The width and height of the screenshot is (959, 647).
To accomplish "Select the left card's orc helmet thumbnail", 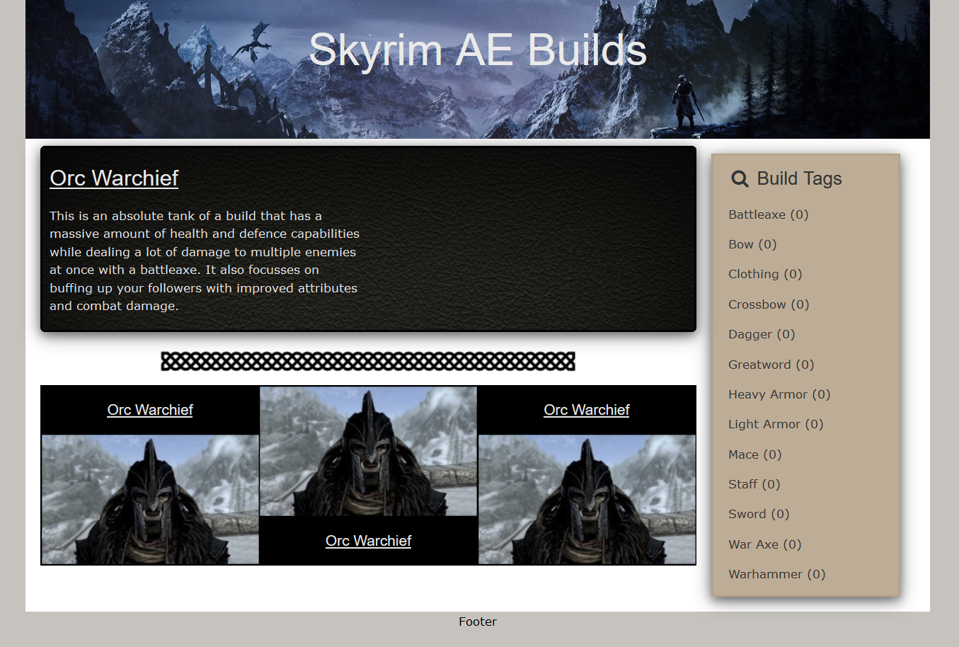I will pyautogui.click(x=150, y=500).
